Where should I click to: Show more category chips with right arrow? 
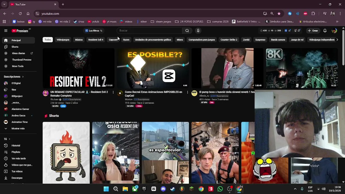[x=337, y=40]
